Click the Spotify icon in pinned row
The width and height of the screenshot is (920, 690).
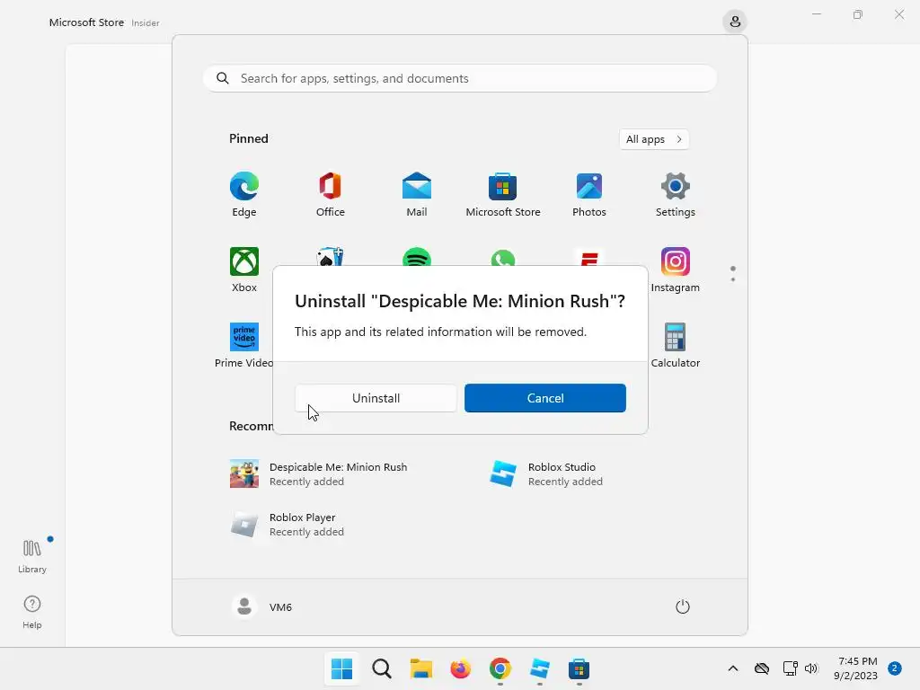pos(417,257)
